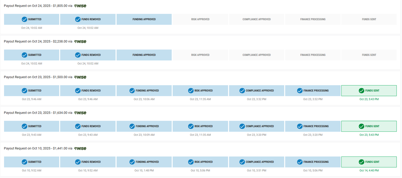Screen dimensions: 402x178
Task: Click the Oct 23, 3:20 PM Compliance Approved timestamp
Action: [x=257, y=135]
